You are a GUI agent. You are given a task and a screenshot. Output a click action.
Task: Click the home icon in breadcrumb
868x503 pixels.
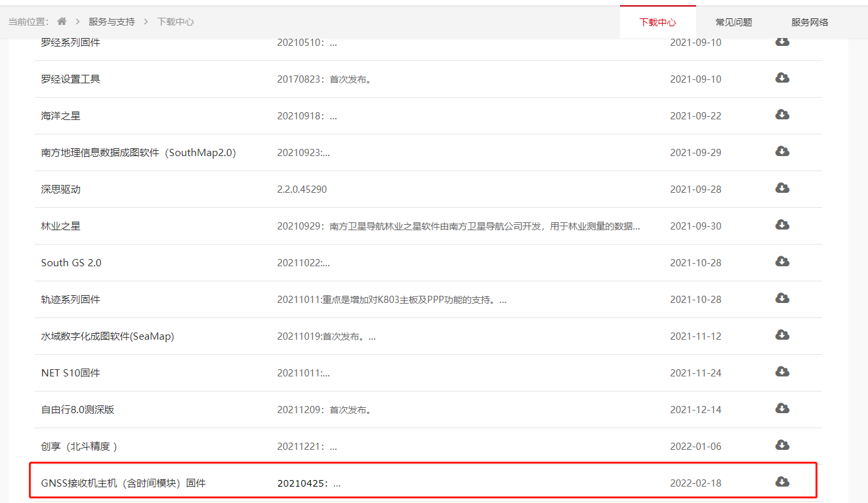(62, 22)
